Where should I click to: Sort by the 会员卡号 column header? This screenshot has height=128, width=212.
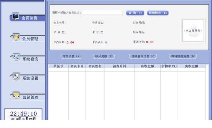pyautogui.click(x=77, y=66)
